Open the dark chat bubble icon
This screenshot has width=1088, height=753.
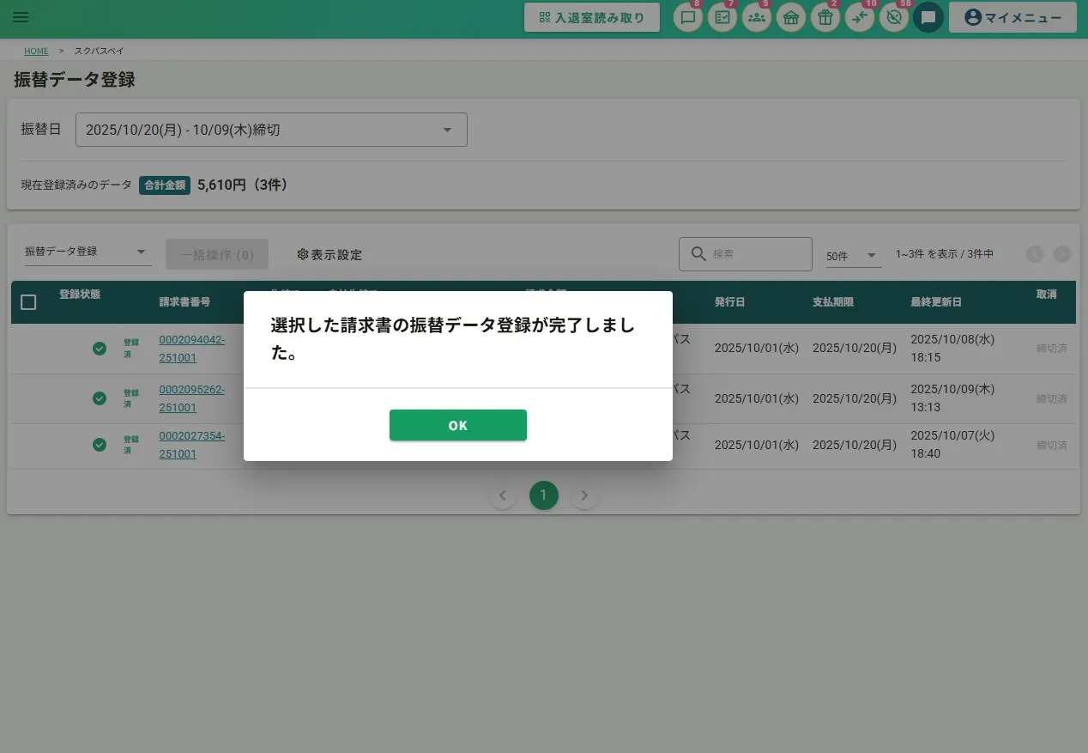(928, 18)
